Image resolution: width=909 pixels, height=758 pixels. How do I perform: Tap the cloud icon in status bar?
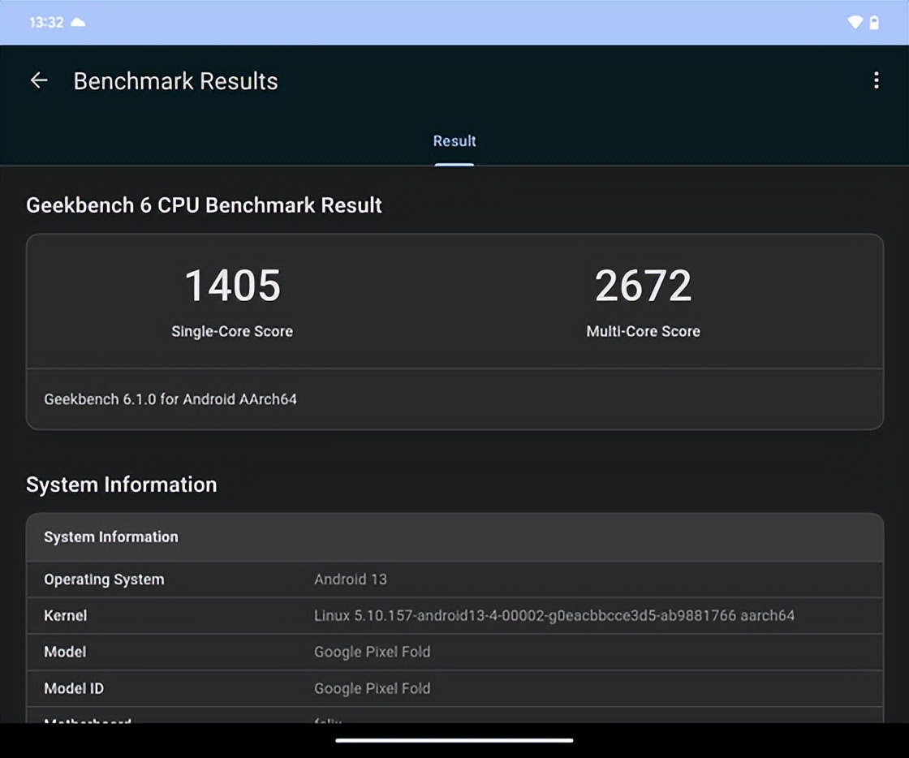(x=78, y=23)
